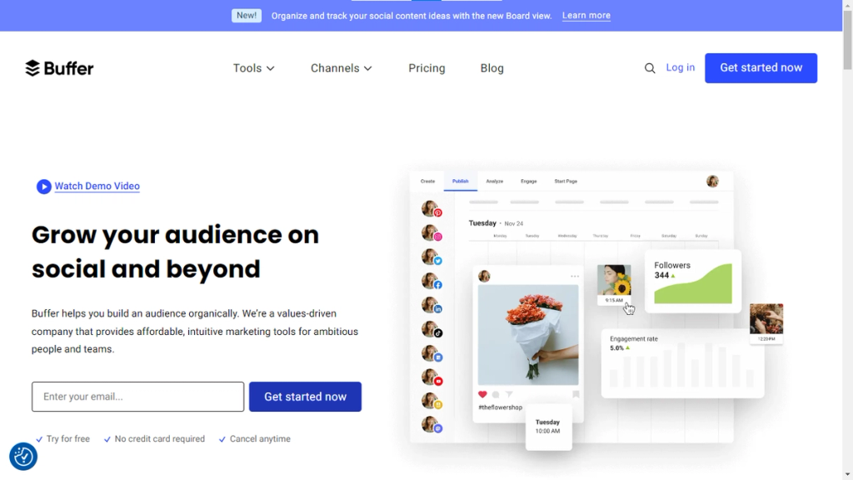Open the three-dot menu on flower post
Image resolution: width=853 pixels, height=480 pixels.
(x=575, y=277)
